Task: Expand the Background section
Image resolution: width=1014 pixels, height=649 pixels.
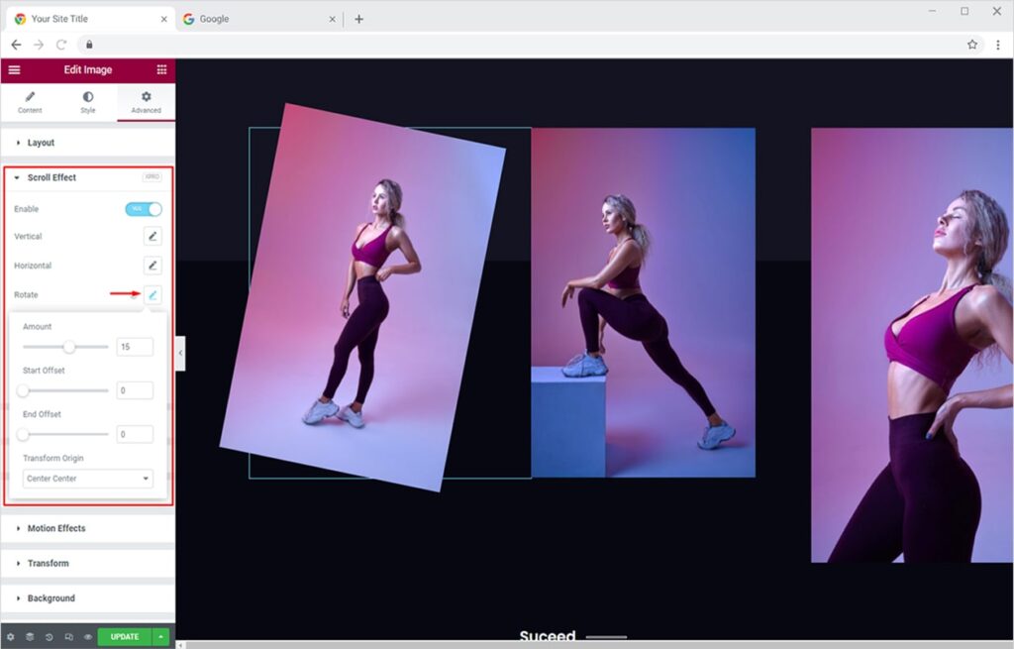Action: [x=51, y=598]
